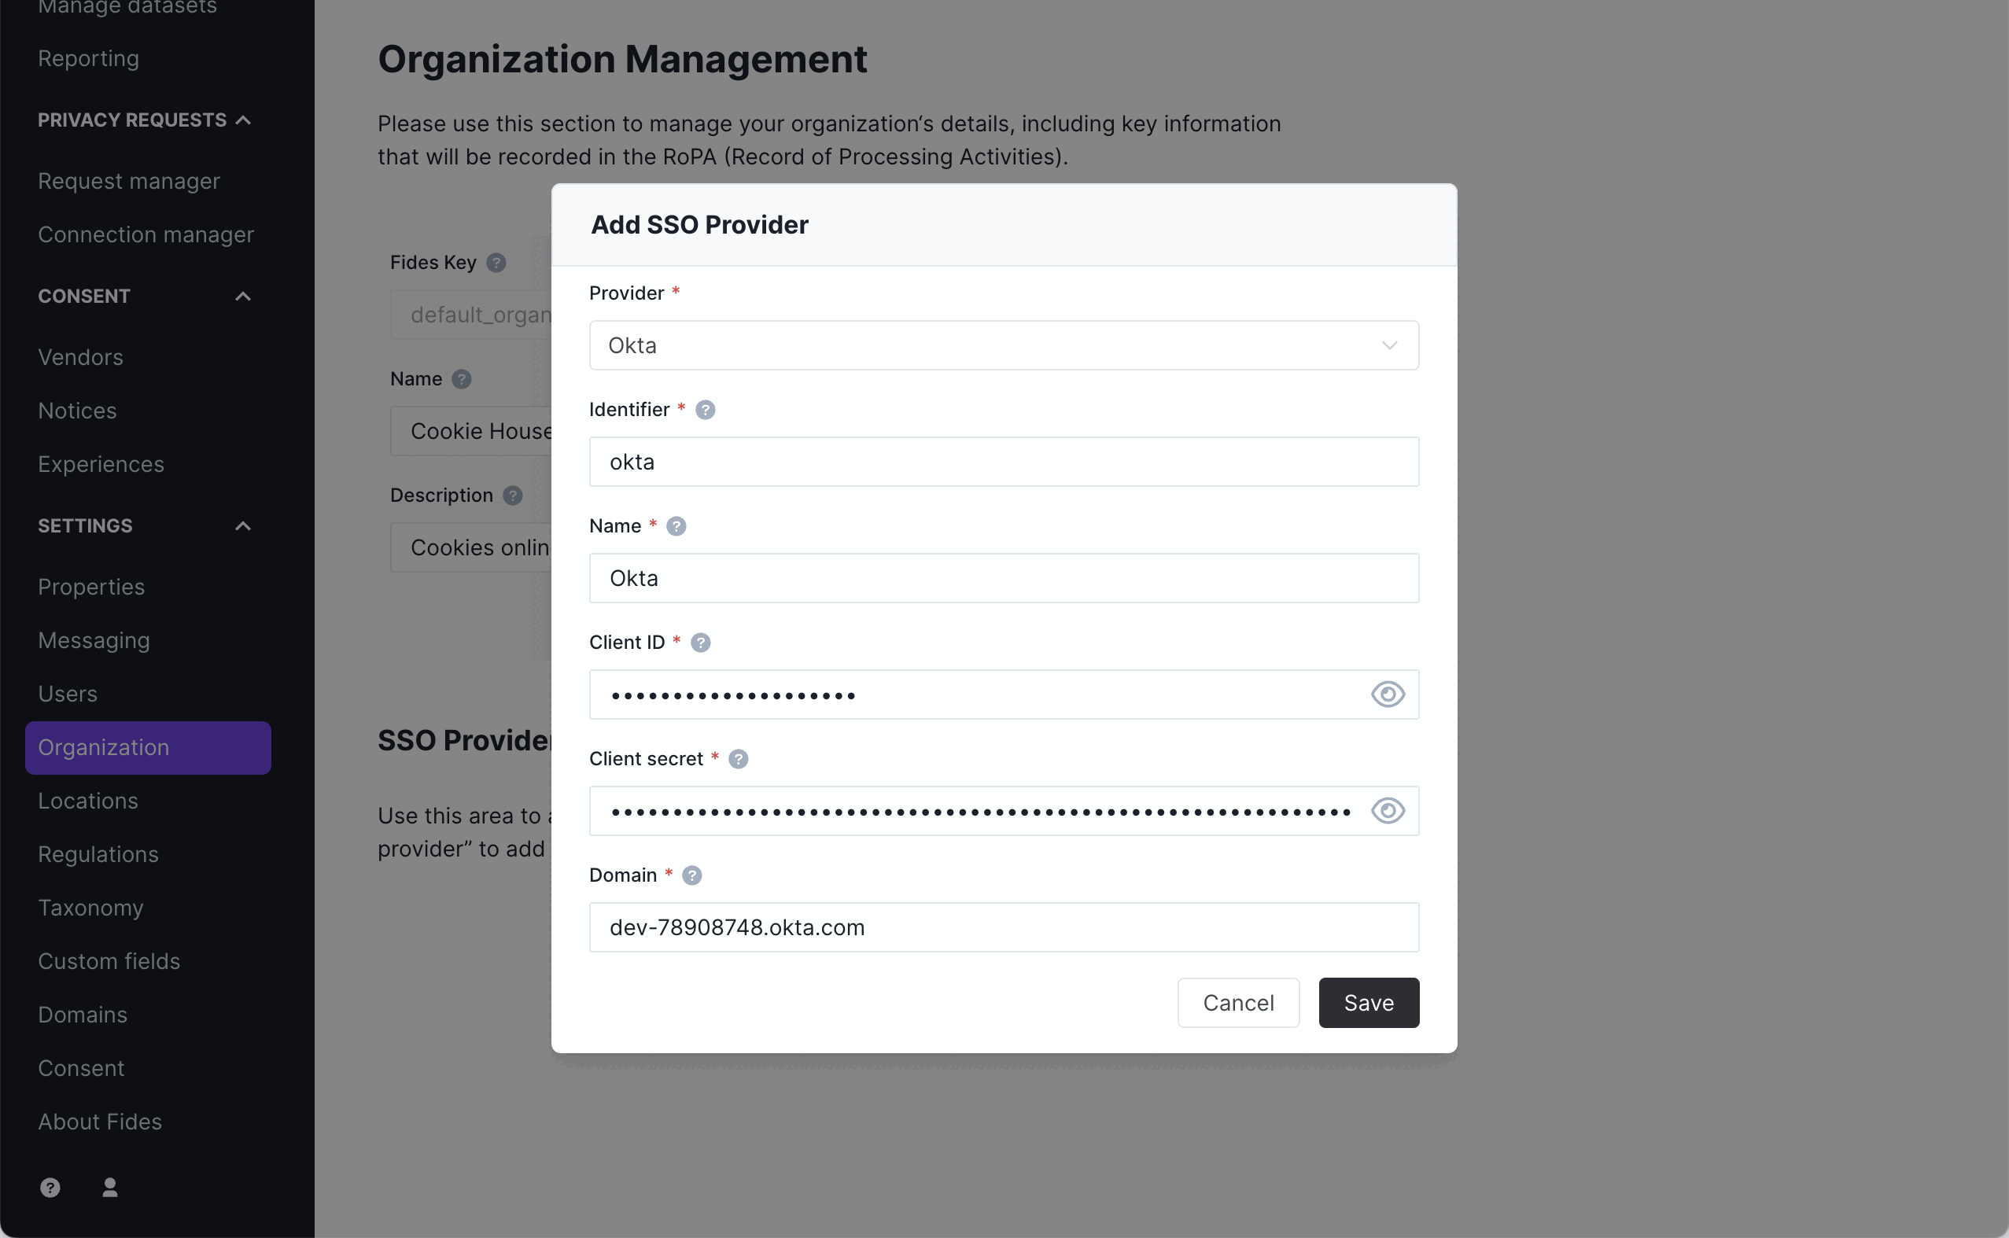Click the Cookie House name field
Viewport: 2009px width, 1238px height.
tap(471, 431)
